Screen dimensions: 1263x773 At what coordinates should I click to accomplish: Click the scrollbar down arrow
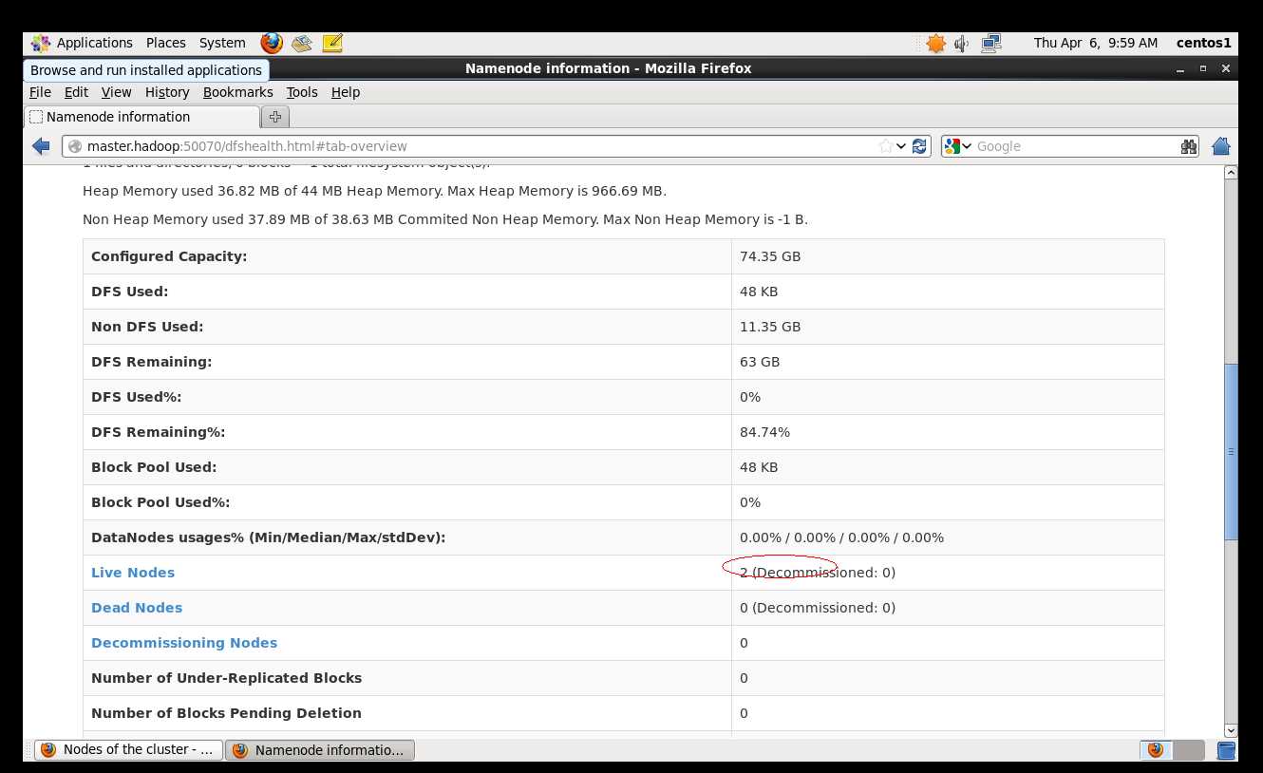pos(1231,729)
